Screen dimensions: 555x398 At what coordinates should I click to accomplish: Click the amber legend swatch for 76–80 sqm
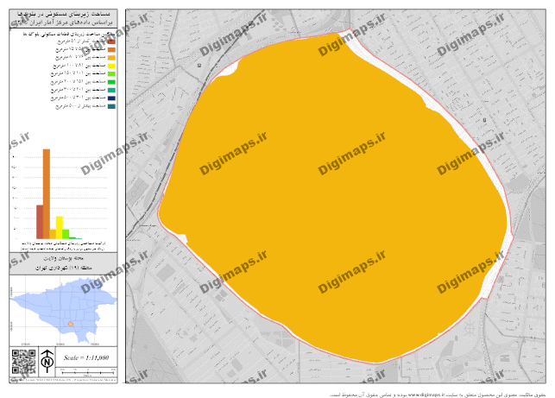(111, 58)
